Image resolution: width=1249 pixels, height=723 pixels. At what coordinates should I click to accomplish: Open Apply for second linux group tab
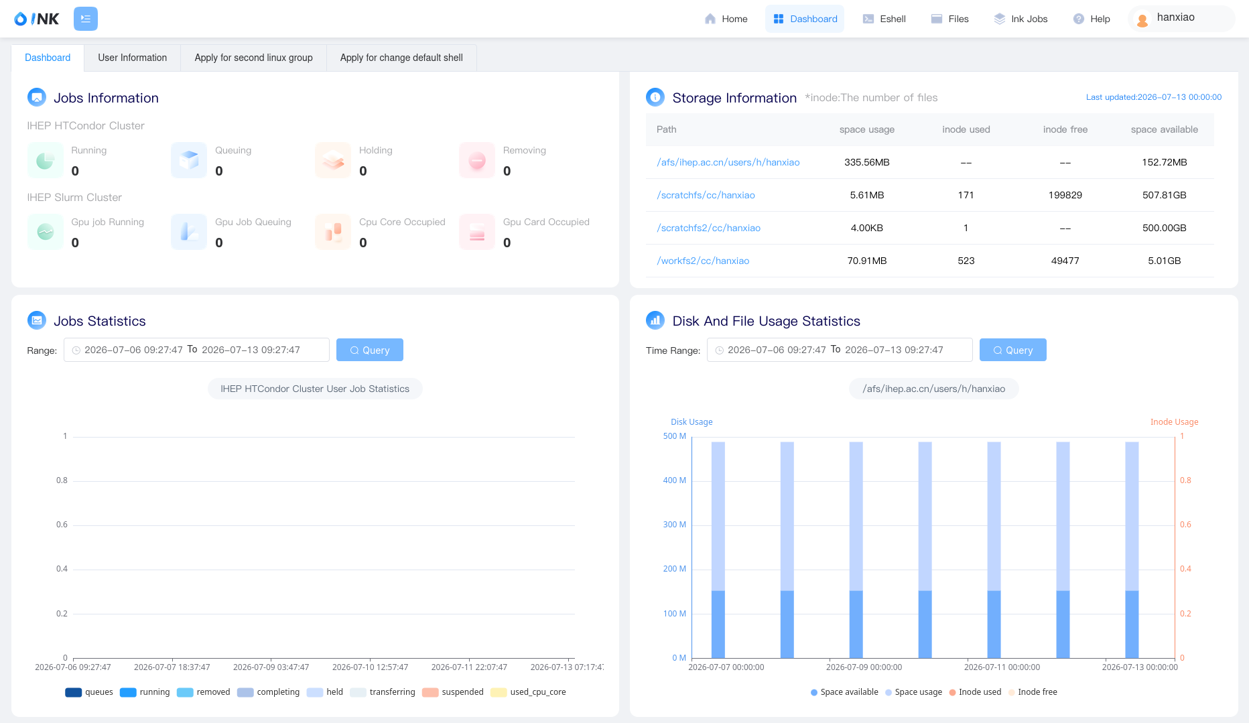[253, 58]
